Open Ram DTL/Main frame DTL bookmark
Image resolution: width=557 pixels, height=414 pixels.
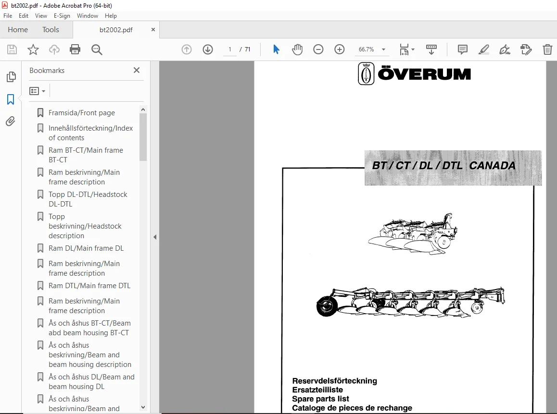point(89,286)
